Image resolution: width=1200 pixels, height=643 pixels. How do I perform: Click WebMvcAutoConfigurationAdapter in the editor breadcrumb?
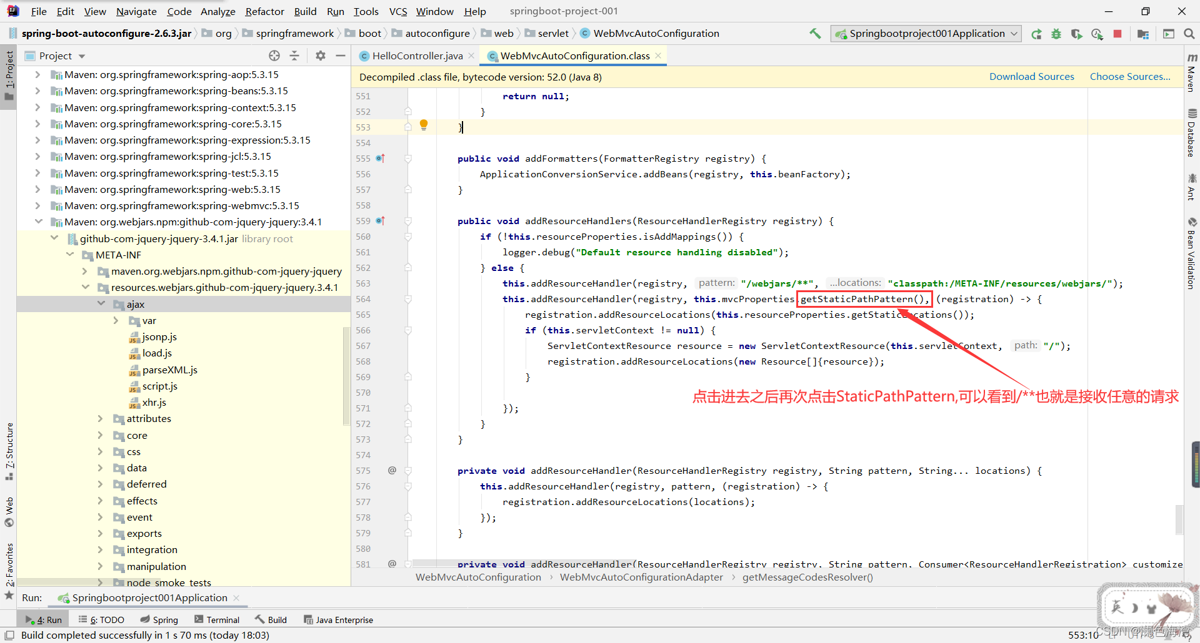pos(641,577)
